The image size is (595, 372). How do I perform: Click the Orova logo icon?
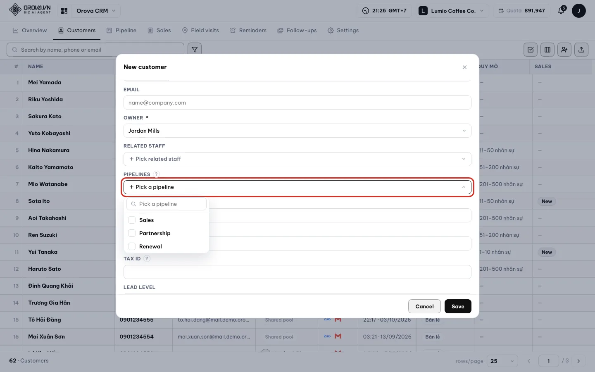pos(15,10)
